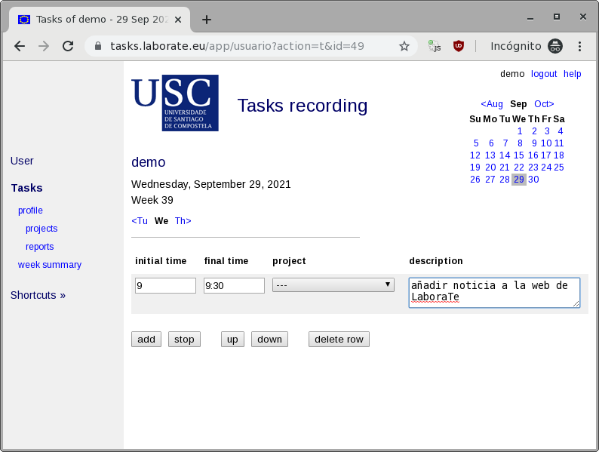The height and width of the screenshot is (452, 599).
Task: Open a new tab with the plus button
Action: tap(207, 20)
